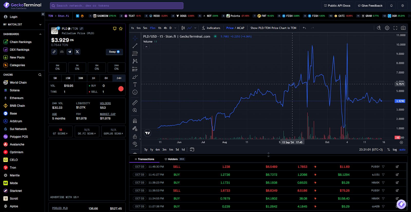Toggle live trades red indicator
Image resolution: width=411 pixels, height=212 pixels.
point(121,89)
